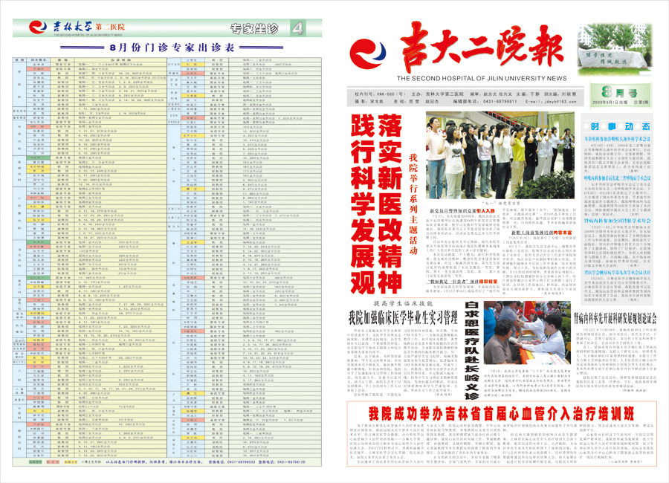Click 校内刊号 XNK-080 in info bar

click(379, 94)
